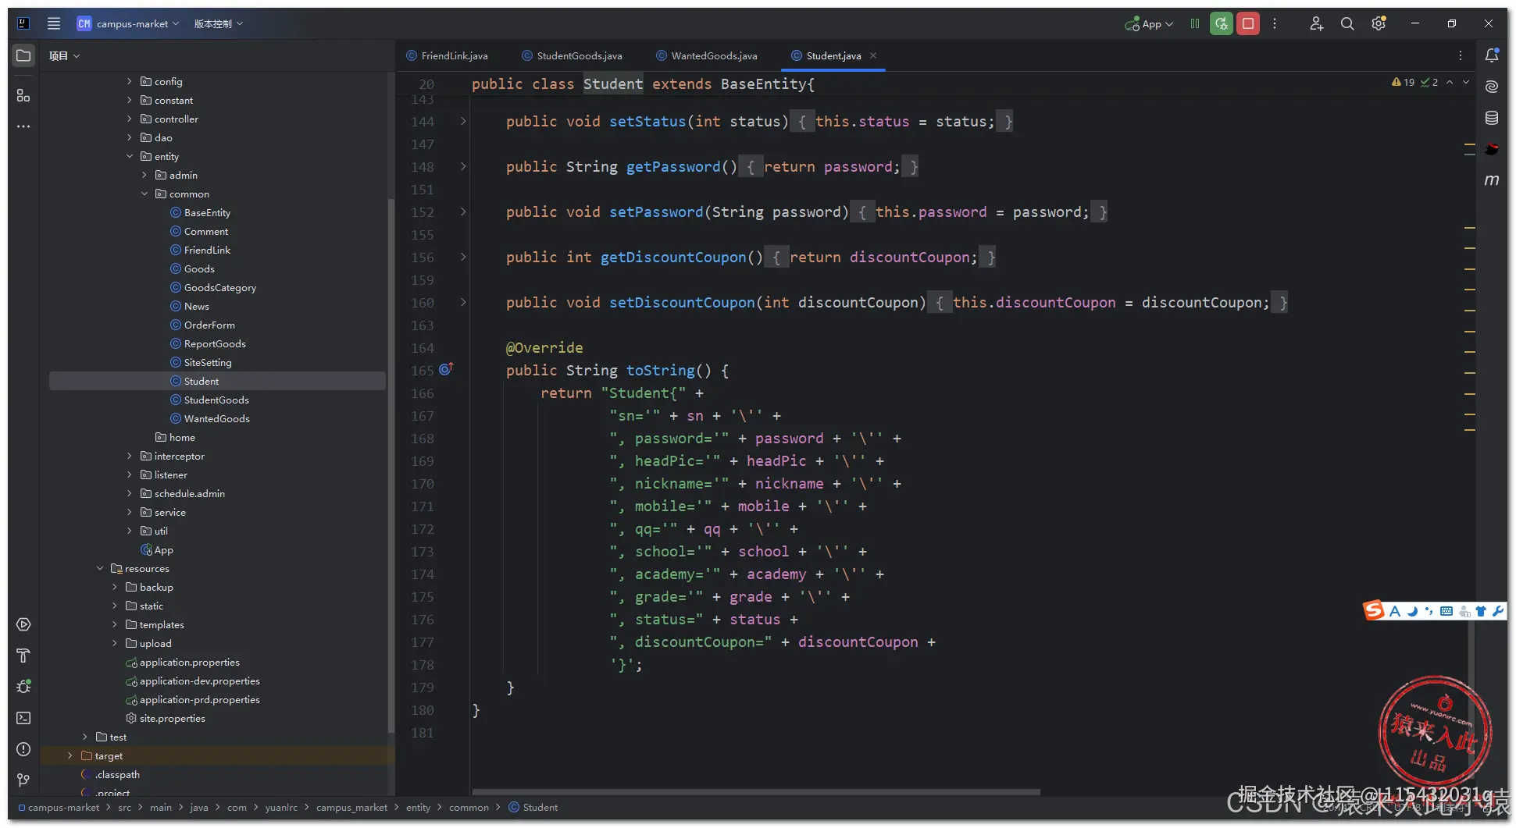Collapse the resources folder
1516x828 pixels.
point(100,568)
